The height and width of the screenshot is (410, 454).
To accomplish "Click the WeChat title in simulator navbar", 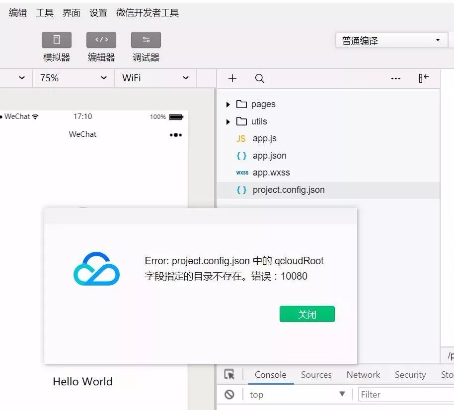I will (x=82, y=134).
